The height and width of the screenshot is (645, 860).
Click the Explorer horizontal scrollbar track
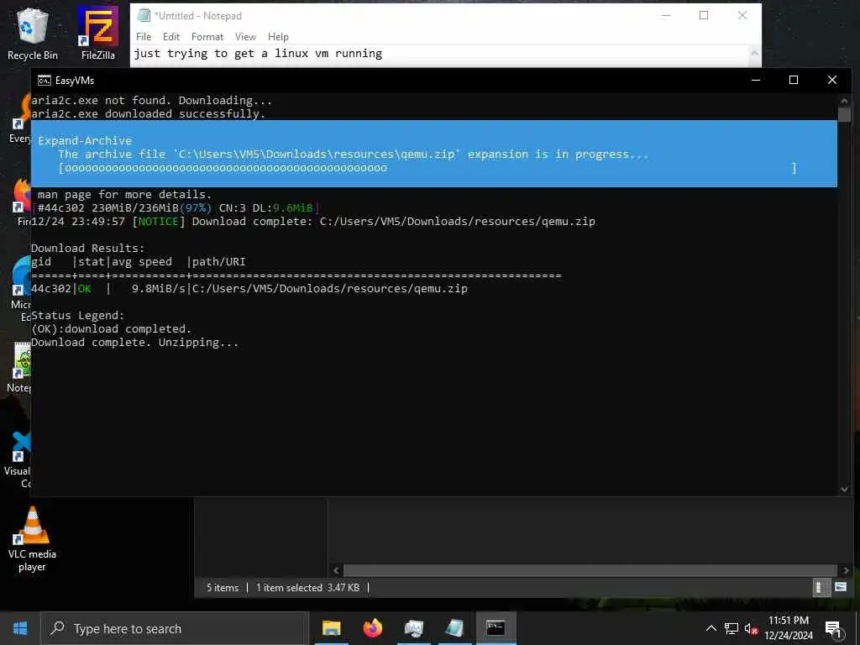tap(590, 570)
